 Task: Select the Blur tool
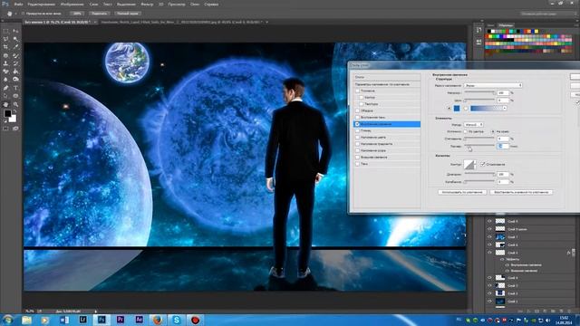tap(5, 80)
